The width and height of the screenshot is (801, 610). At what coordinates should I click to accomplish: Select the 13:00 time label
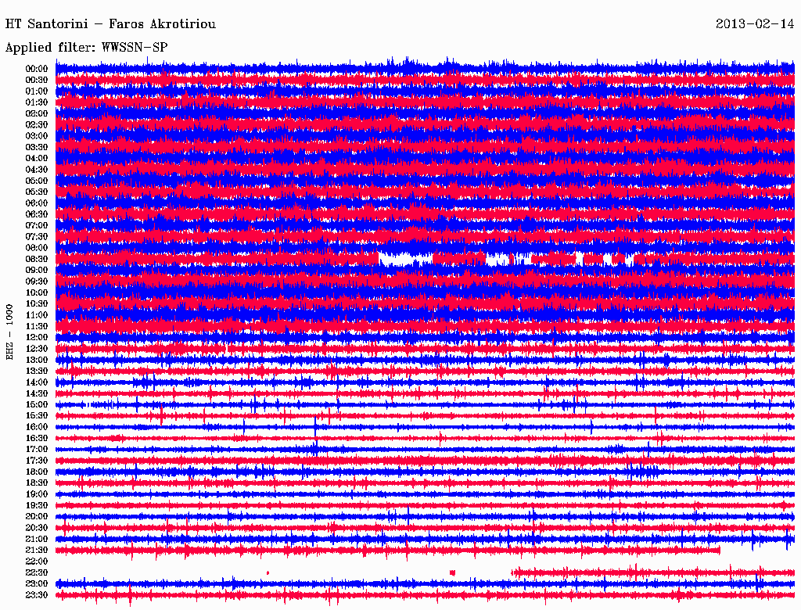tap(37, 361)
